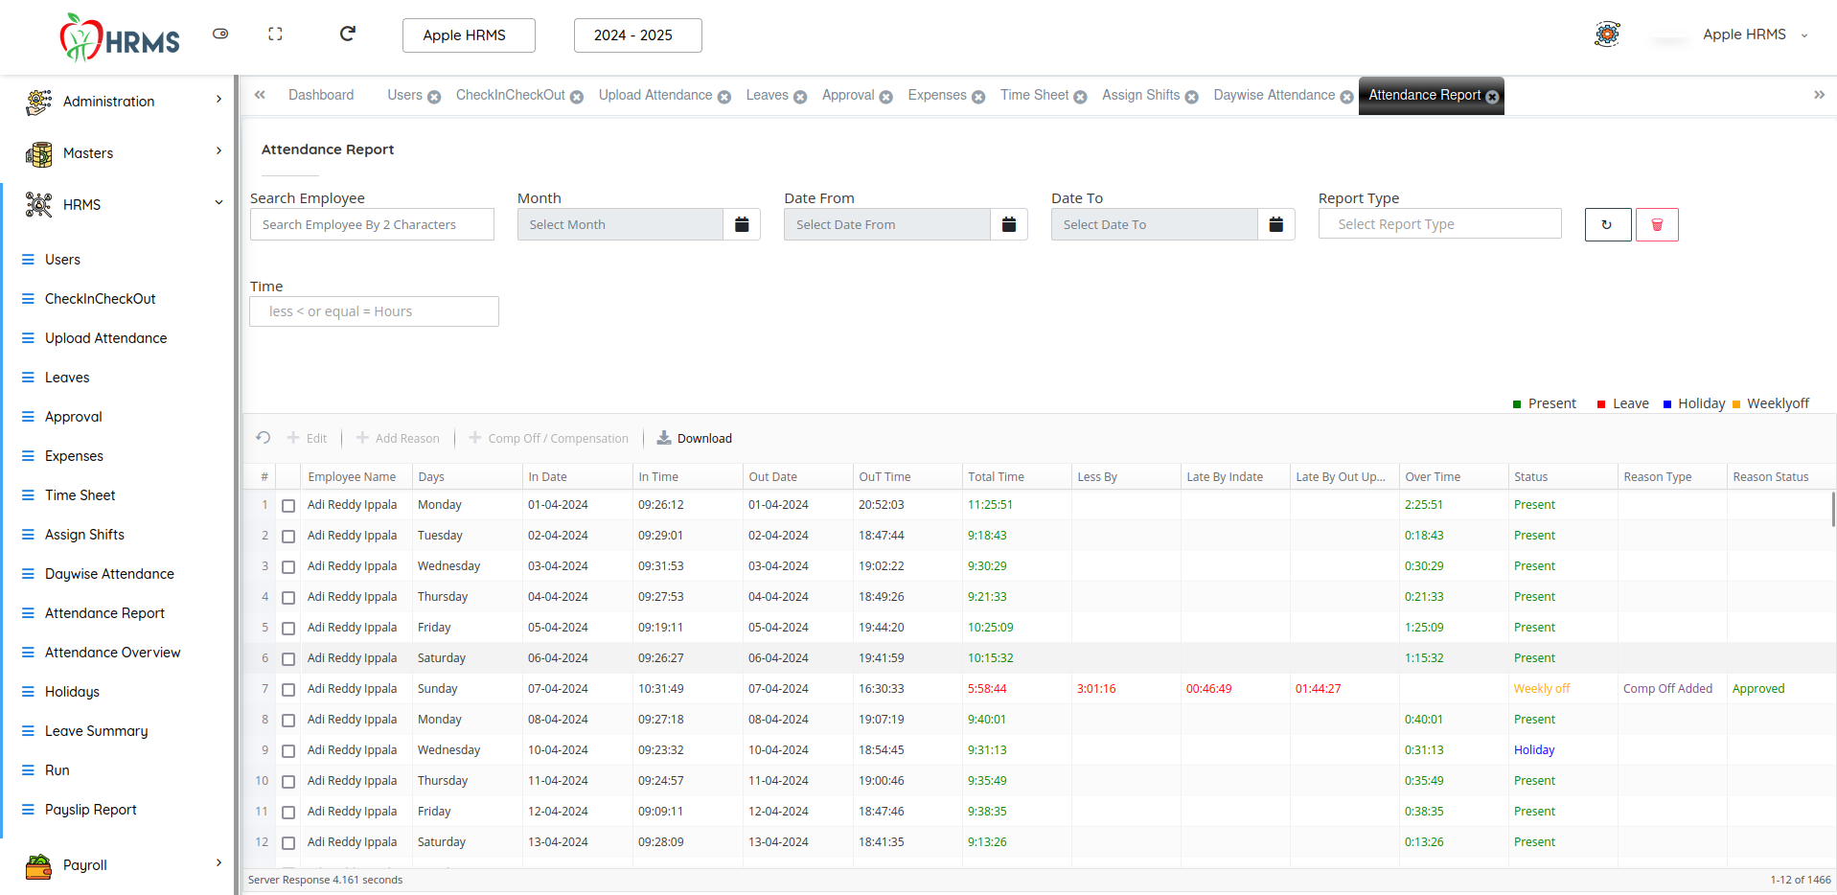Open Run in the sidebar
This screenshot has width=1837, height=895.
57,770
